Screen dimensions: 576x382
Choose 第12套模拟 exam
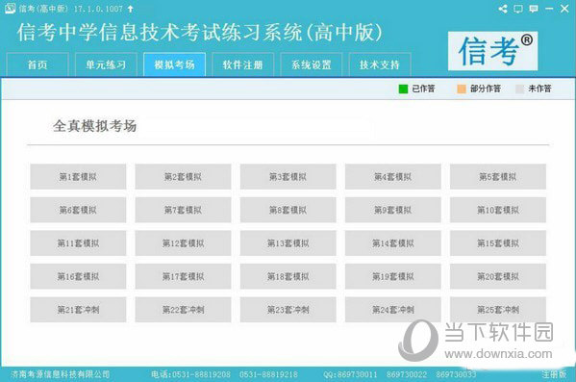pos(183,243)
